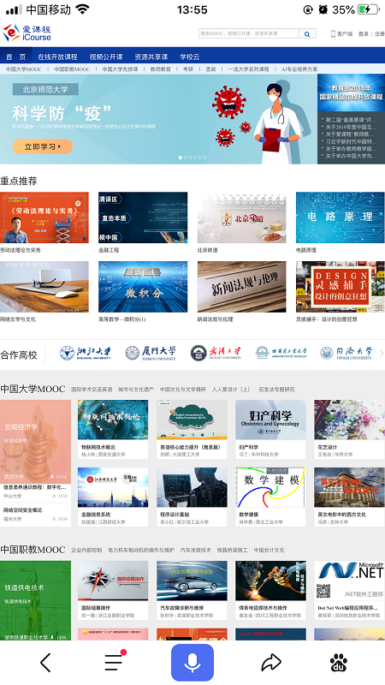Open the 武汉大学 partner logo

point(216,353)
